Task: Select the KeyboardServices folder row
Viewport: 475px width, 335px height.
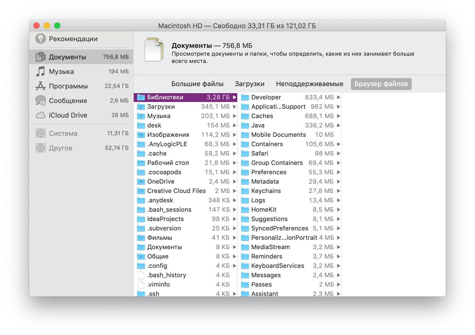Action: point(290,266)
